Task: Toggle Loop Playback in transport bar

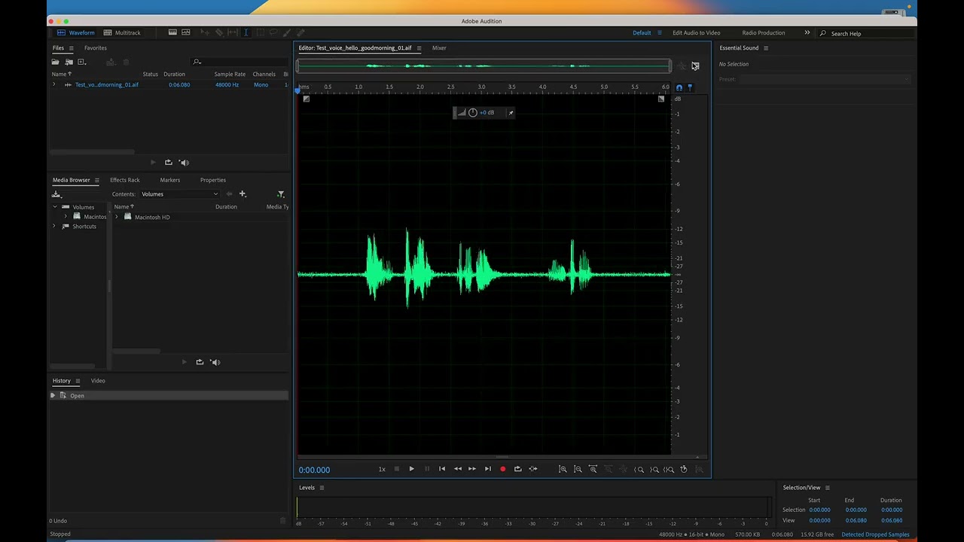Action: coord(517,469)
